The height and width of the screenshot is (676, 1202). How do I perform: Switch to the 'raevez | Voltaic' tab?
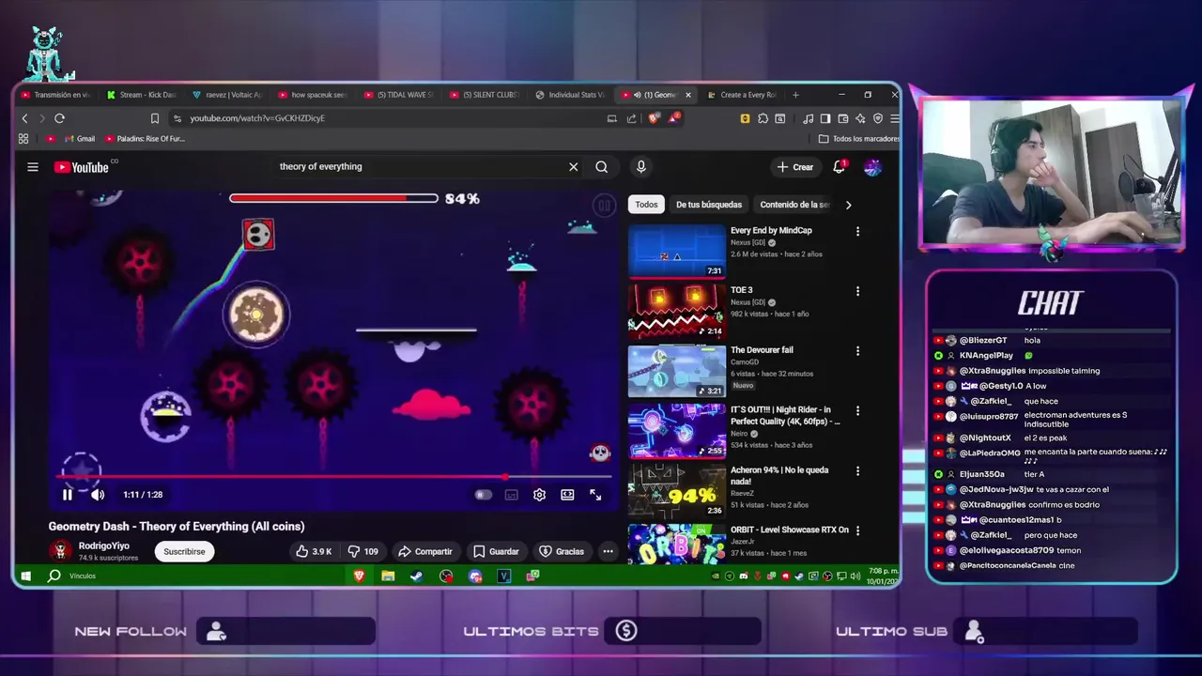point(227,95)
